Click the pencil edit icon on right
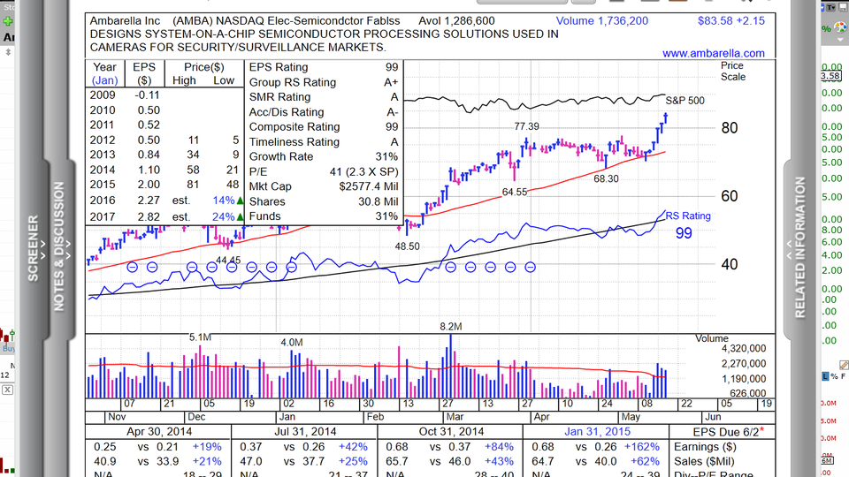 click(x=843, y=365)
